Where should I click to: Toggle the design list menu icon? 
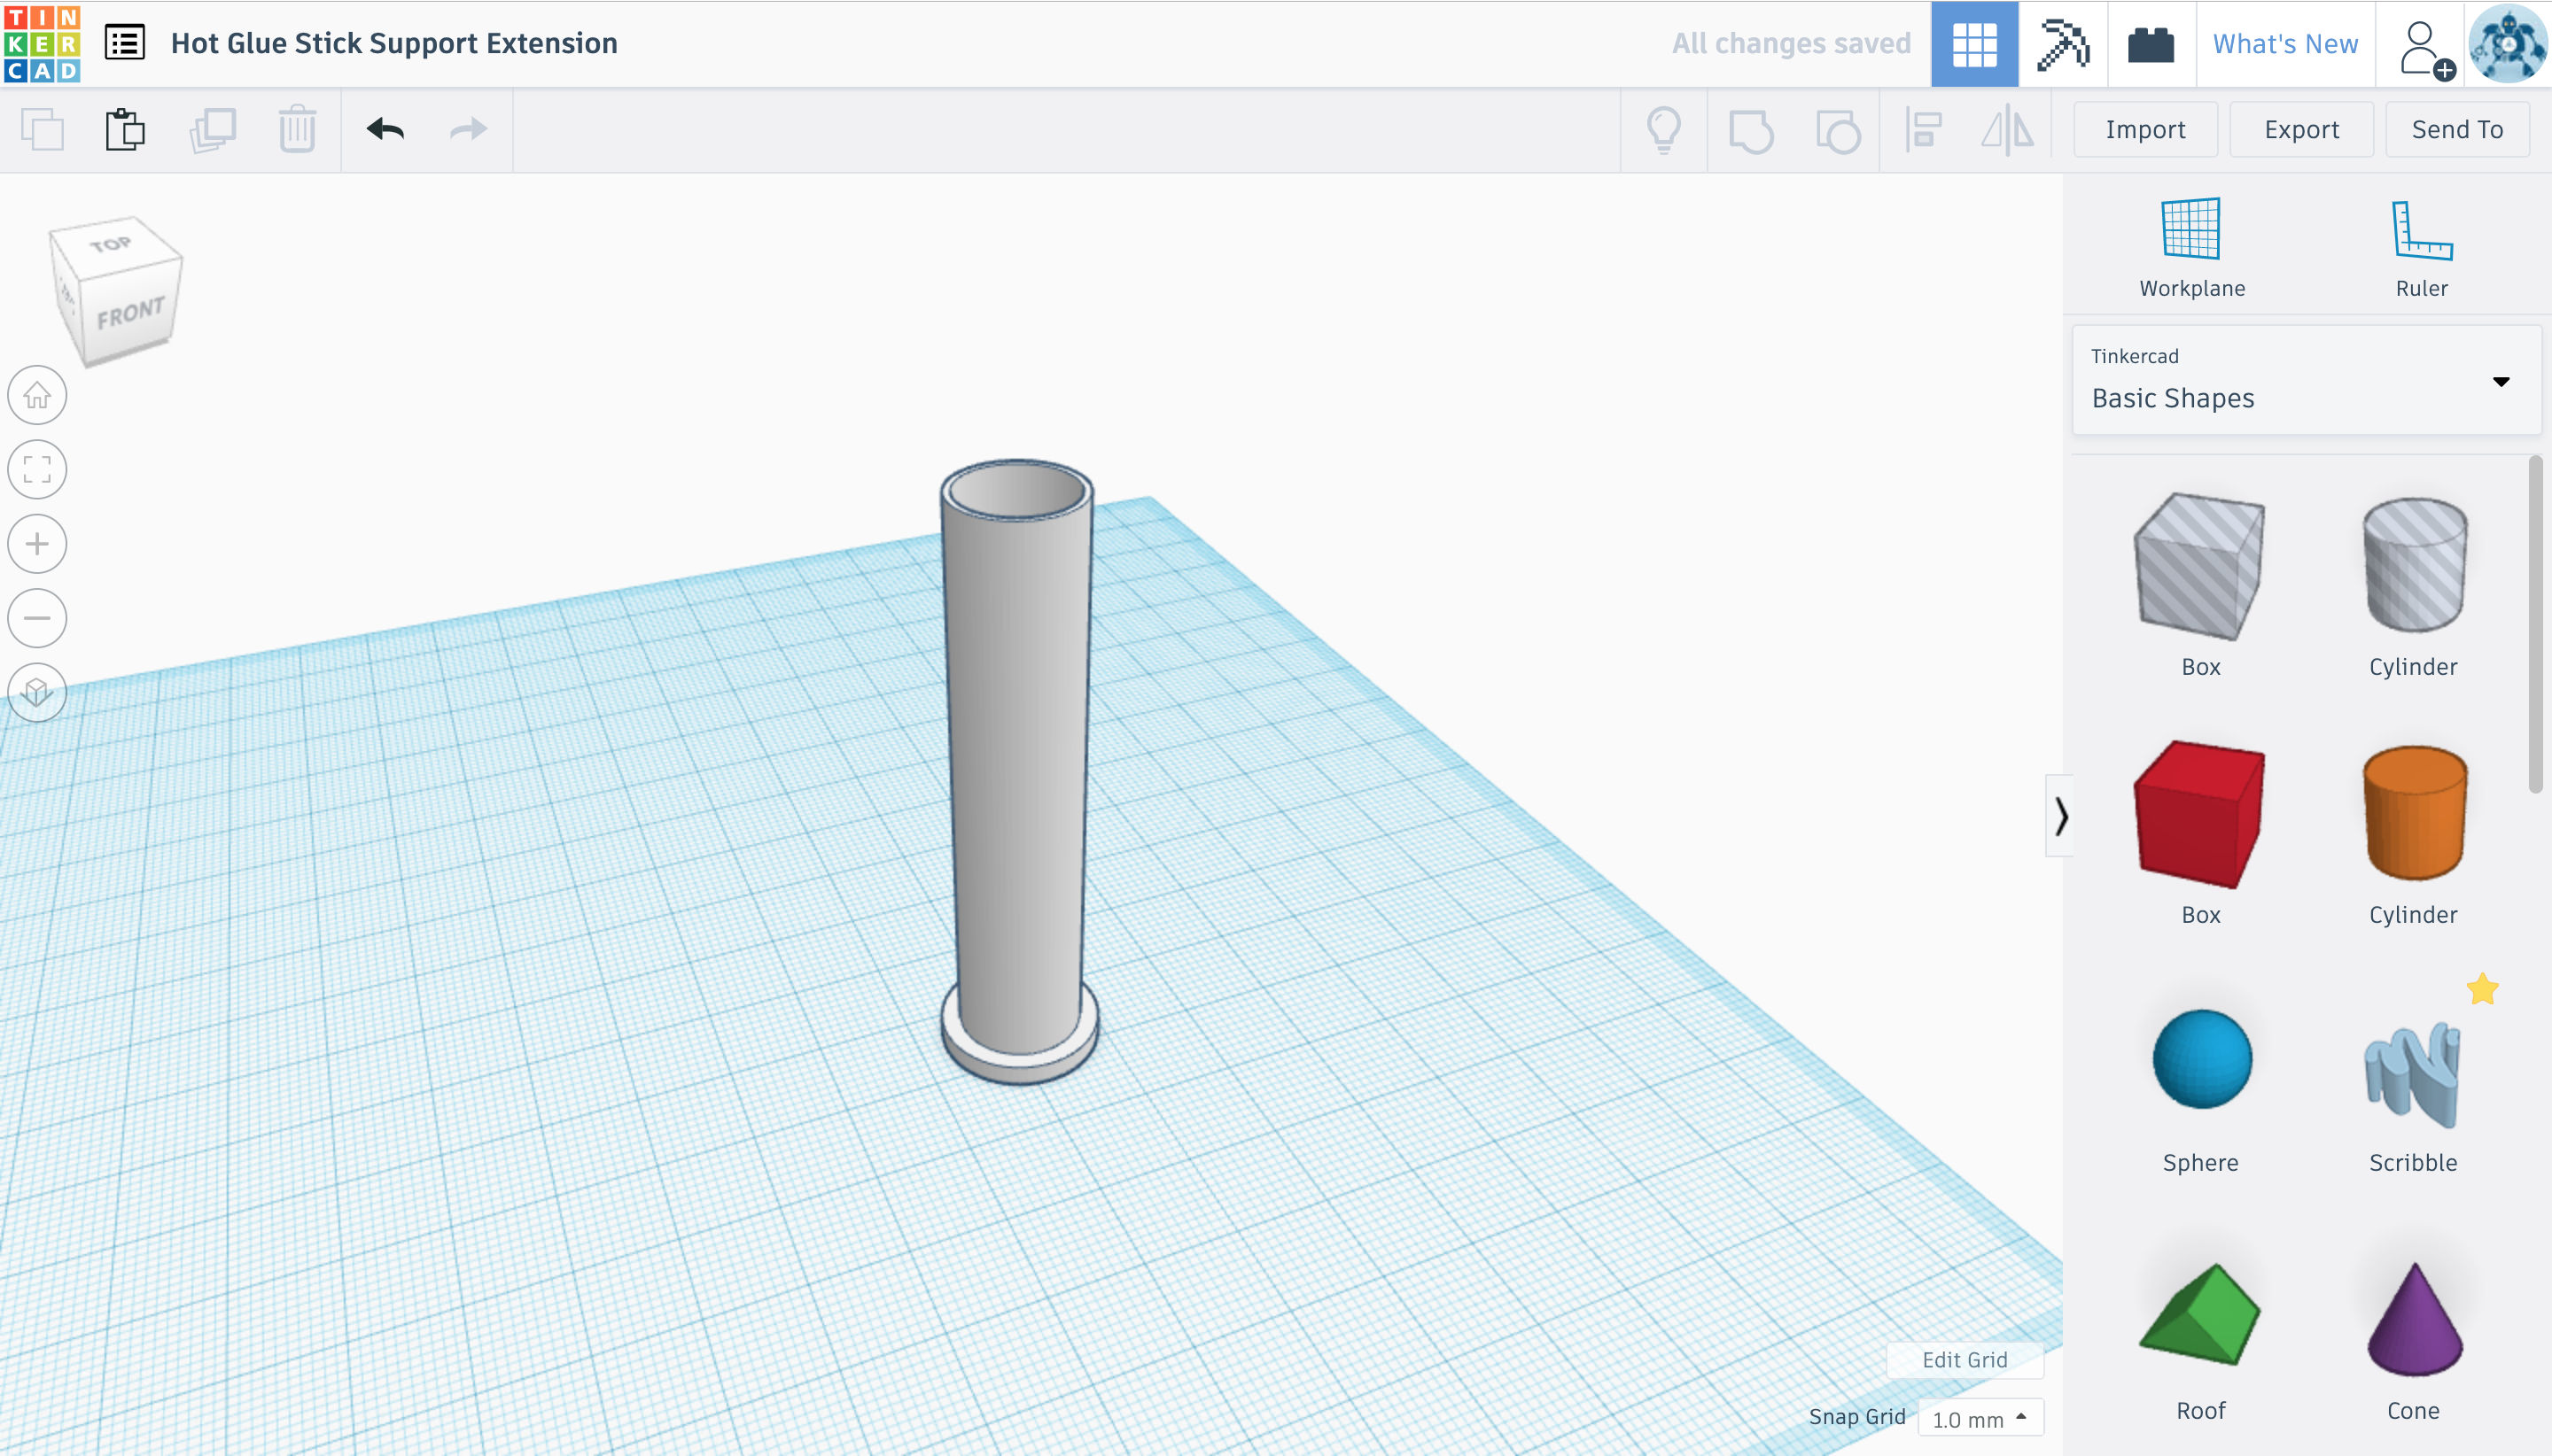[x=125, y=43]
